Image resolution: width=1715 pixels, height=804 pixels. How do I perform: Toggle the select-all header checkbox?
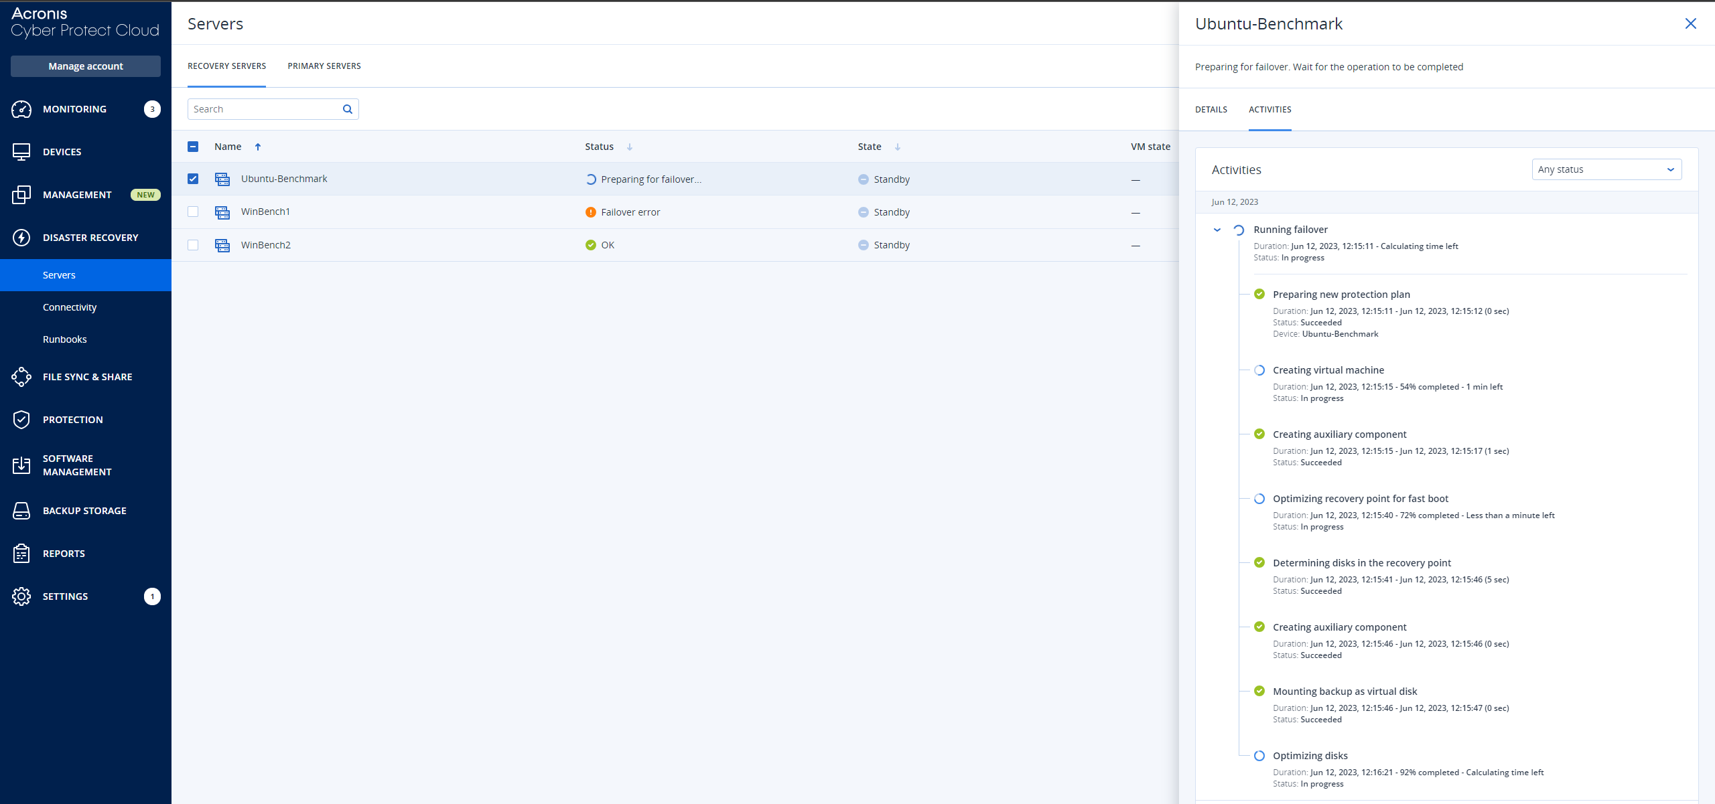pos(193,147)
